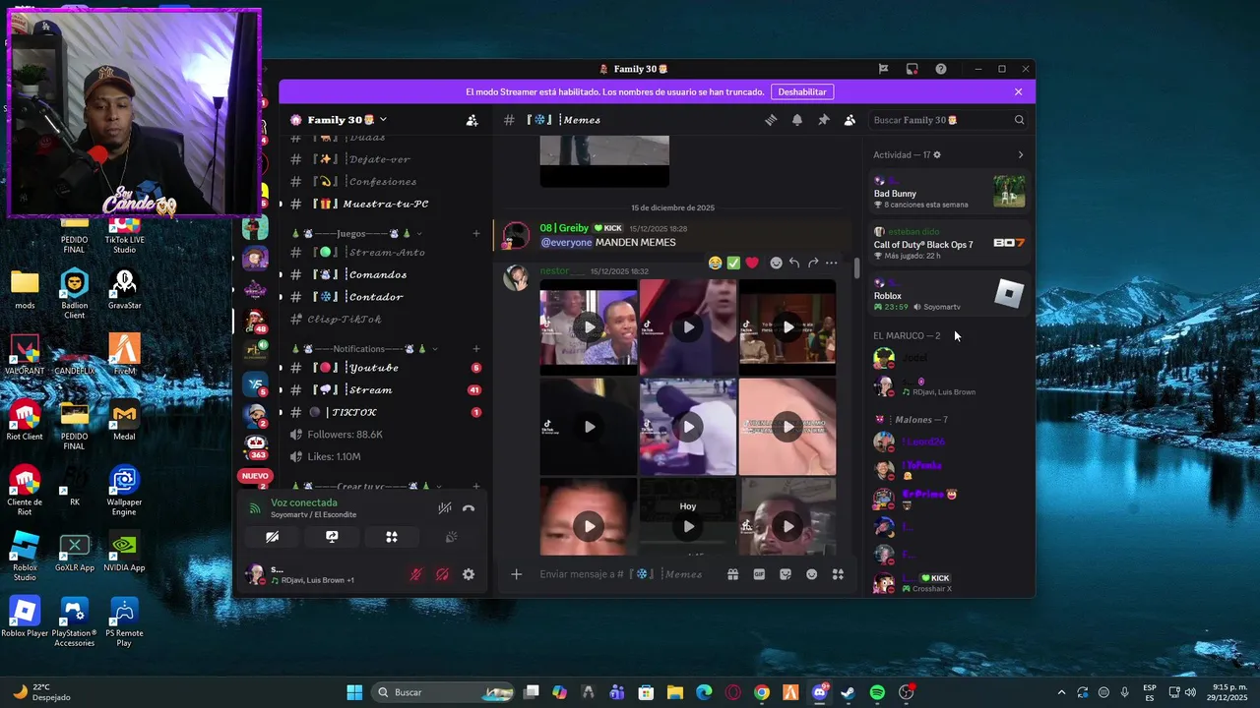Click the plus attach button in message bar

coord(516,574)
